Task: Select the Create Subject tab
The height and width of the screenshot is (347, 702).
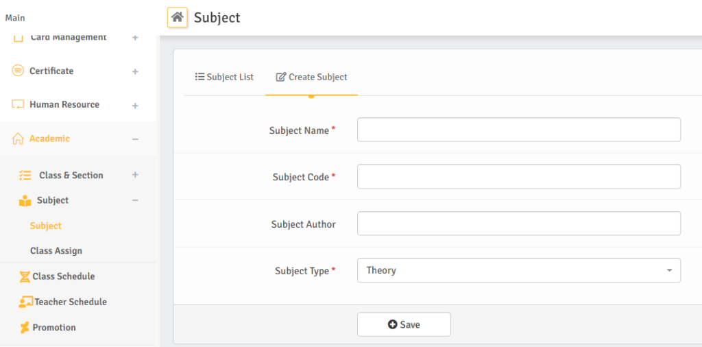Action: (x=311, y=77)
